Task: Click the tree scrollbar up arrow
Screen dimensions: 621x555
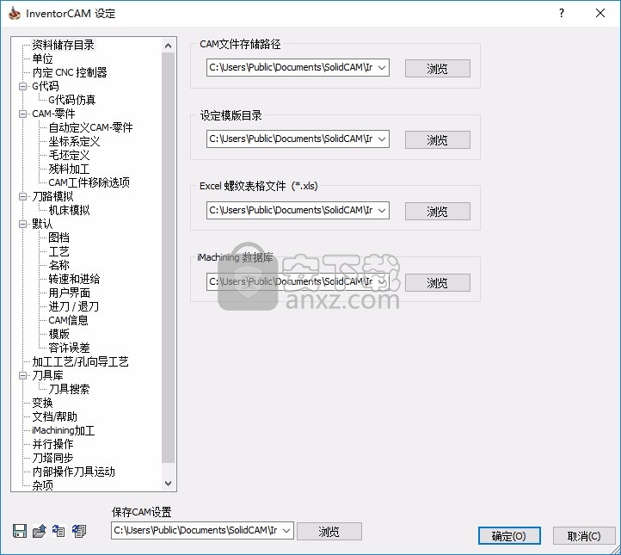Action: point(169,46)
